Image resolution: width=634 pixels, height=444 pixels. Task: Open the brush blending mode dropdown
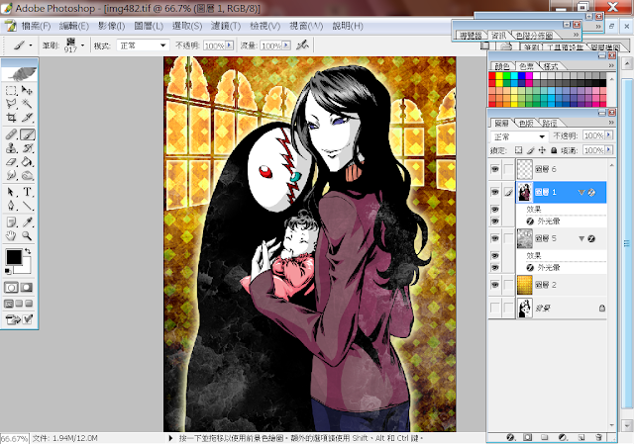[x=142, y=45]
